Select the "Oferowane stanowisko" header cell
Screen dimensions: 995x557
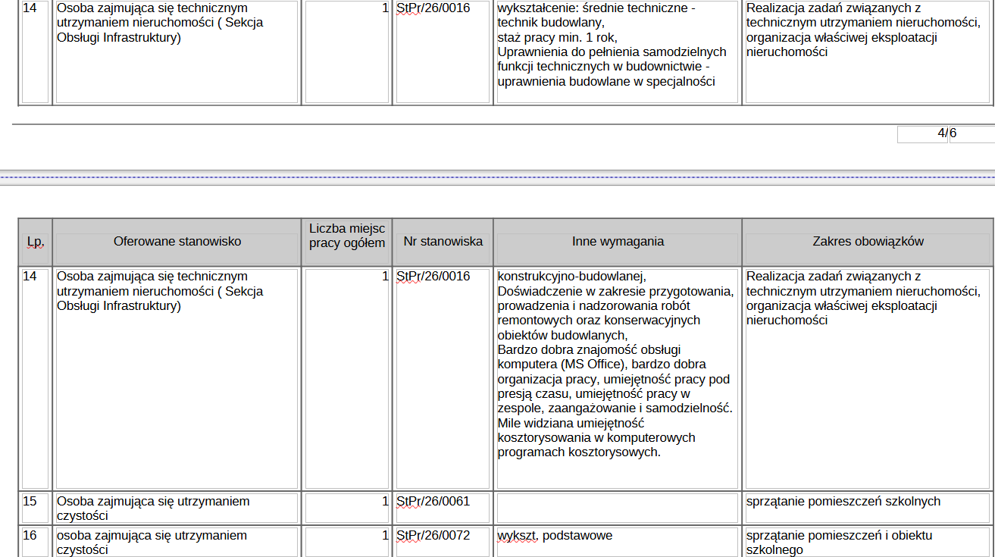[177, 242]
